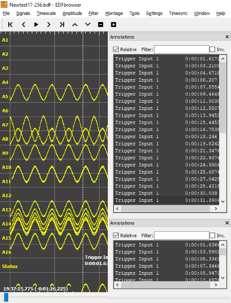Select upper annotation at 0:00:11.003
The height and width of the screenshot is (303, 231).
click(167, 101)
